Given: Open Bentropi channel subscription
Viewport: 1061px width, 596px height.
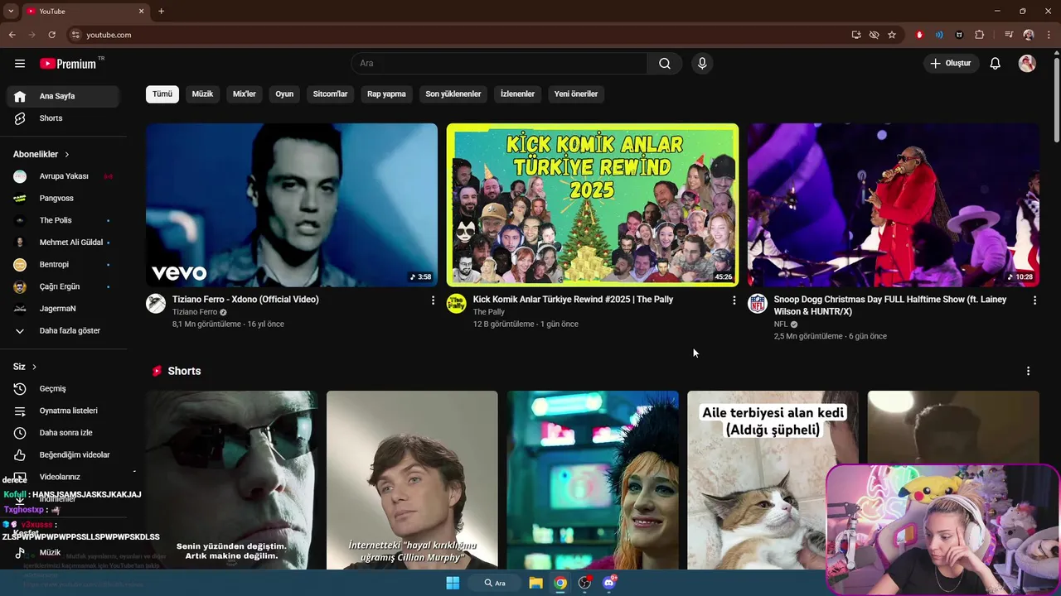Looking at the screenshot, I should click(x=63, y=264).
